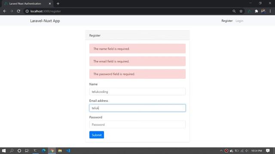Open the Chrome profile avatar

tap(263, 11)
